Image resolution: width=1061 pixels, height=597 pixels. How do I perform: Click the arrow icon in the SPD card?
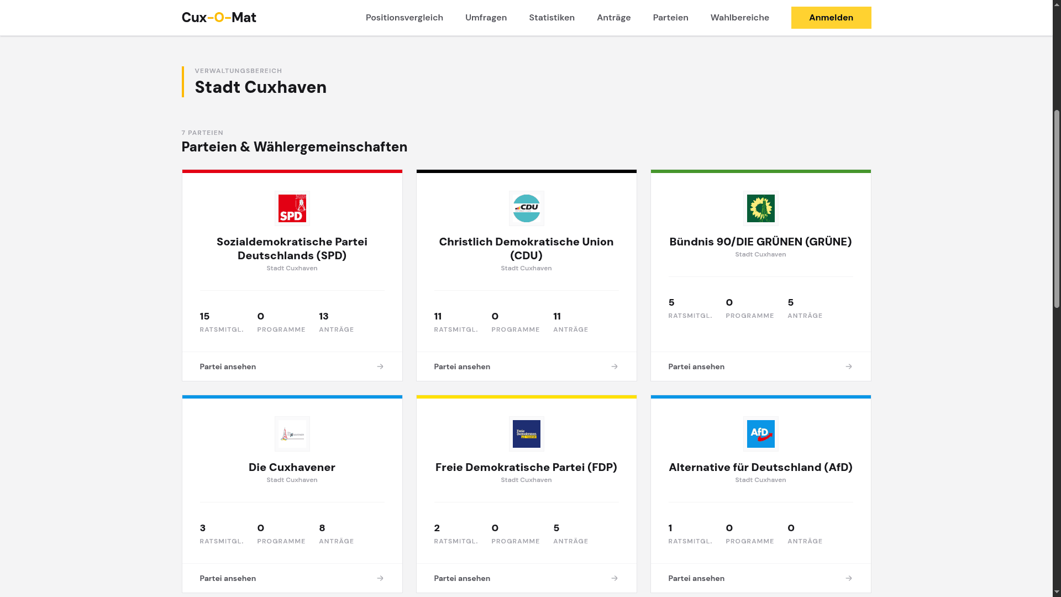click(x=380, y=366)
